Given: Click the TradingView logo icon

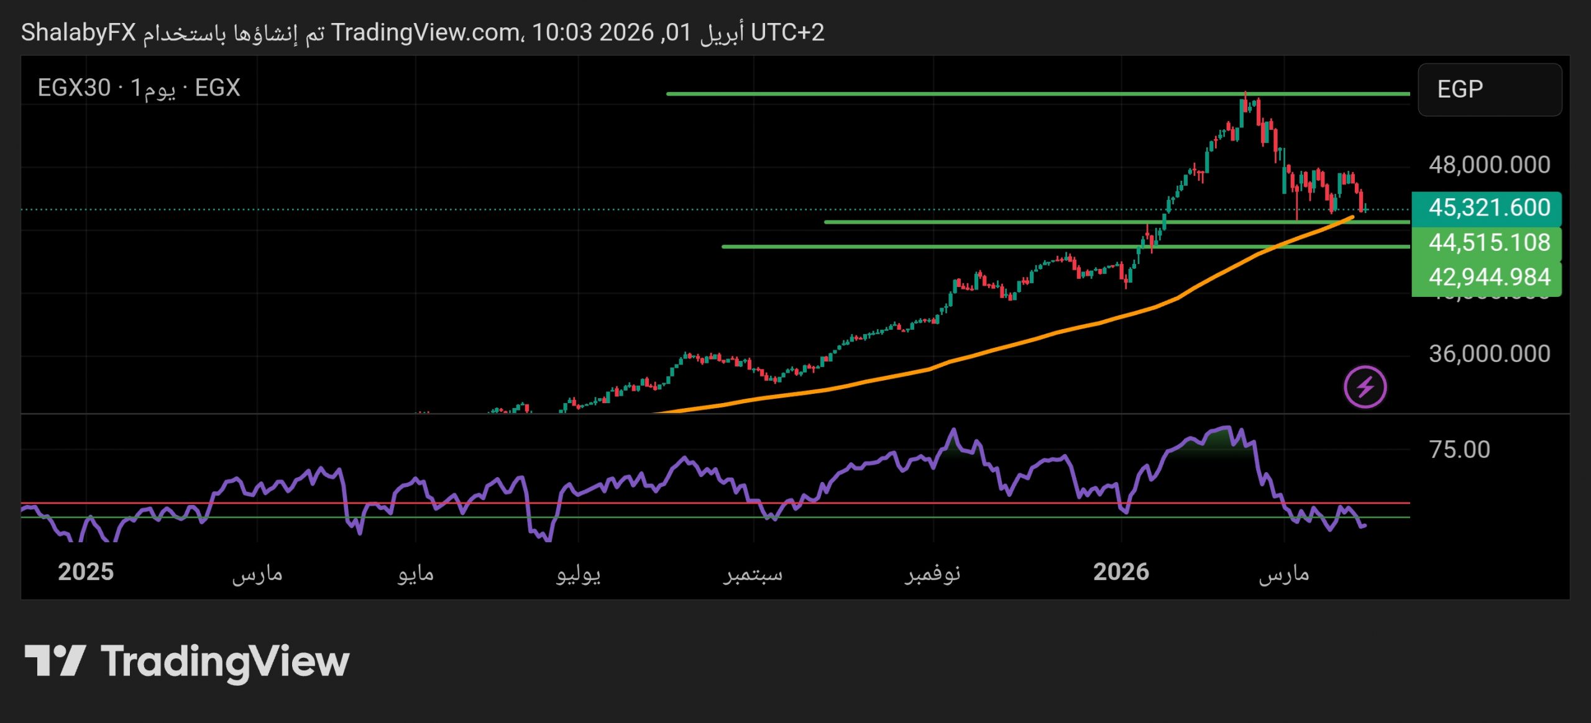Looking at the screenshot, I should [x=55, y=660].
